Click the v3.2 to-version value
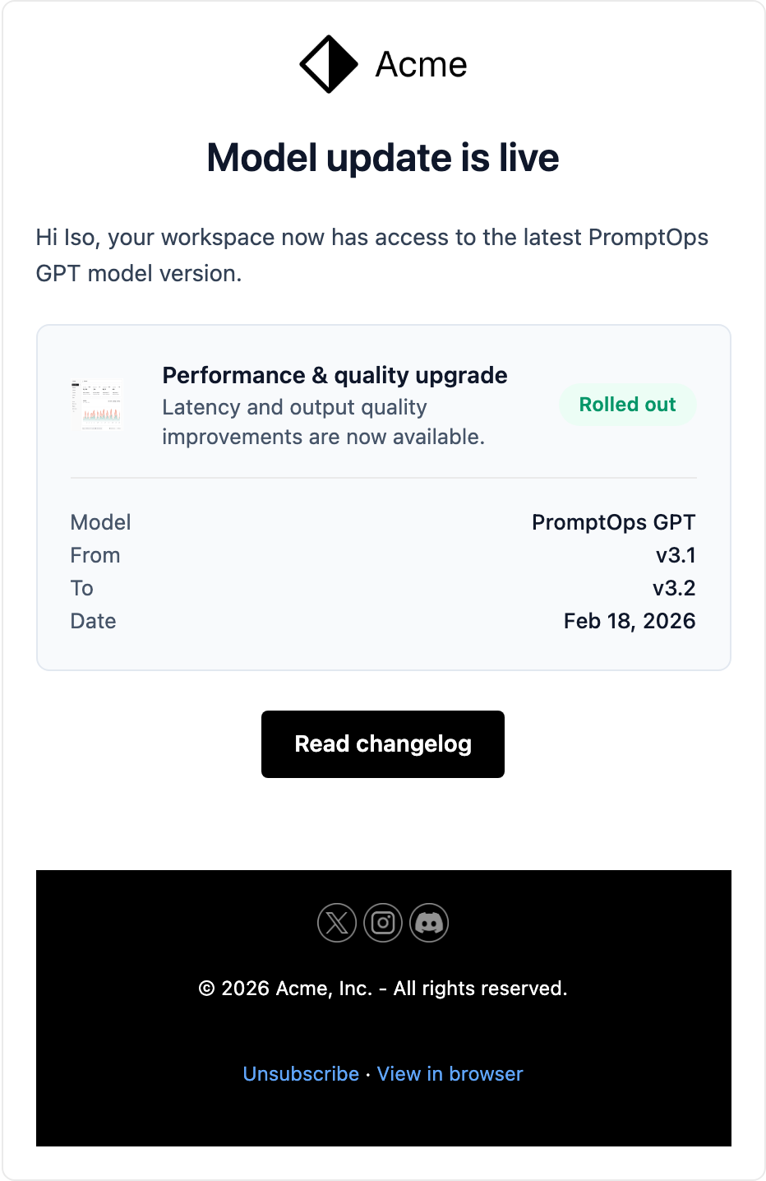This screenshot has height=1181, width=766. coord(674,588)
